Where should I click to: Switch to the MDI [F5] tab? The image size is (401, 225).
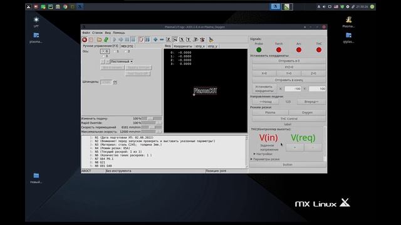[x=127, y=46]
